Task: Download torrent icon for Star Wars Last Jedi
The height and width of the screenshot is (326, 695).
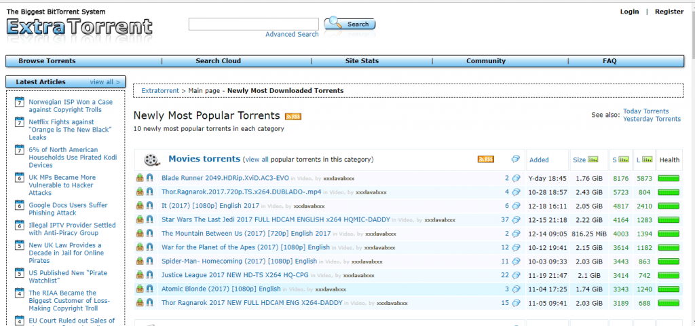Action: (140, 219)
